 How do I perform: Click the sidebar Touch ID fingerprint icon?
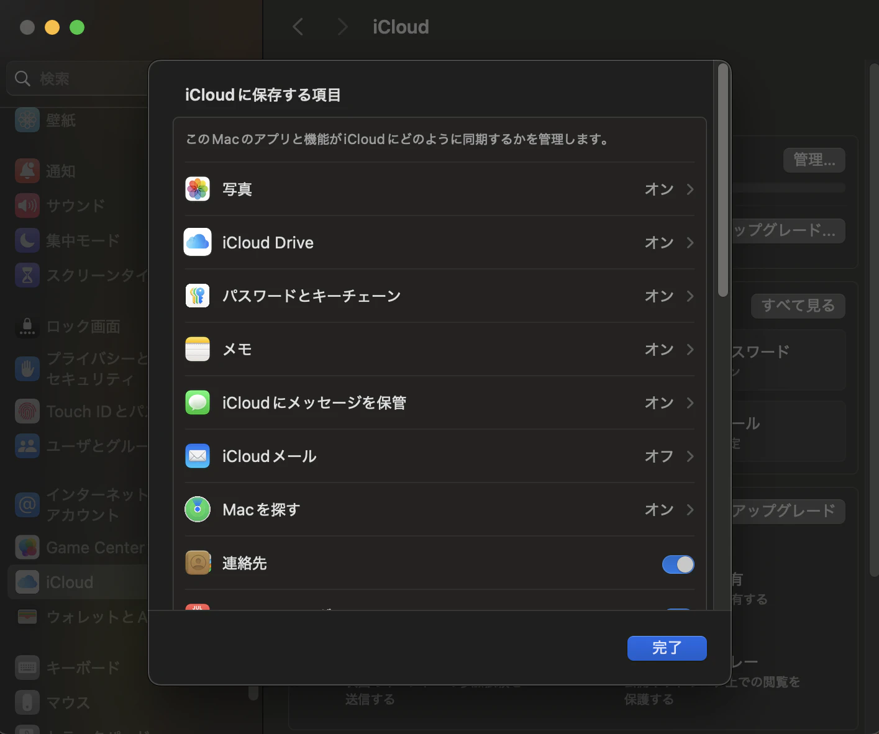[x=27, y=411]
